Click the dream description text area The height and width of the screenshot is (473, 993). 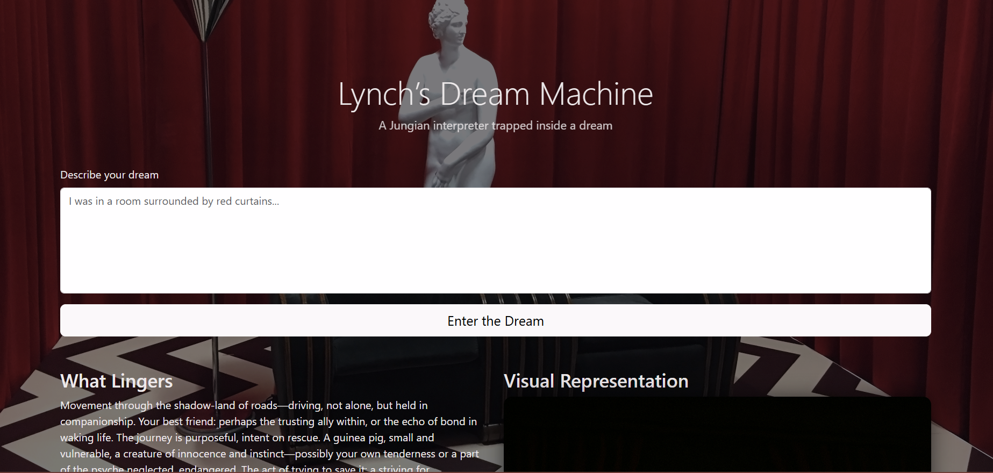tap(495, 240)
